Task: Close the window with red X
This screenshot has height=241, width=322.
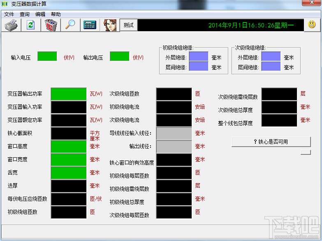Action: point(312,2)
